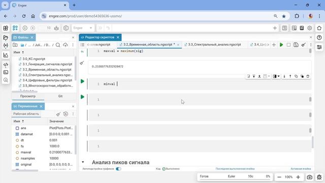This screenshot has height=183, width=325.
Task: Move the cell down arrow
Action: (284, 76)
